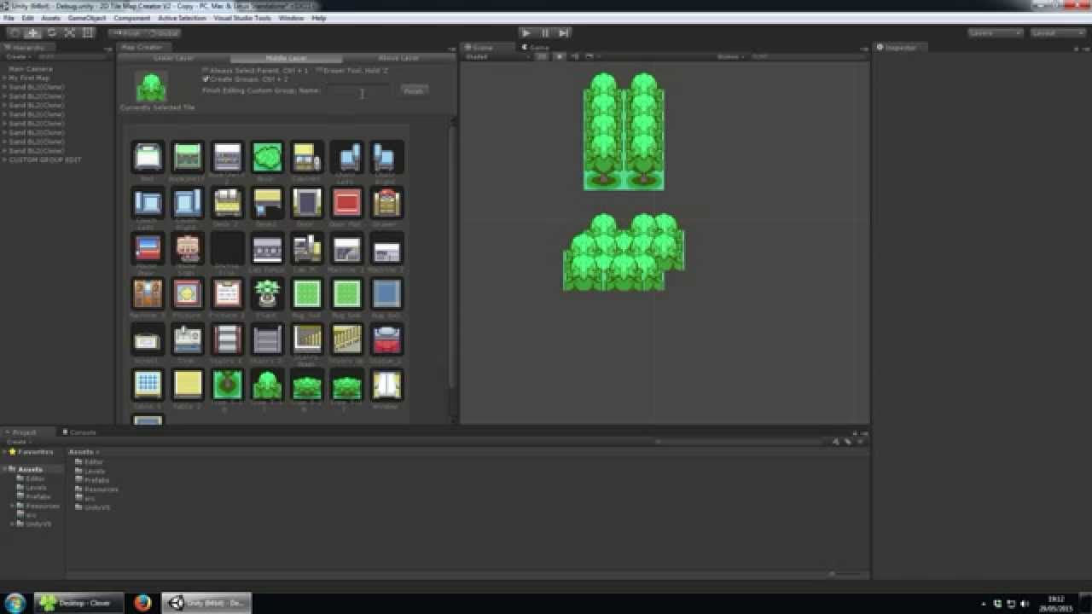Pick the yellow Desk tile with blue computer

pyautogui.click(x=267, y=203)
